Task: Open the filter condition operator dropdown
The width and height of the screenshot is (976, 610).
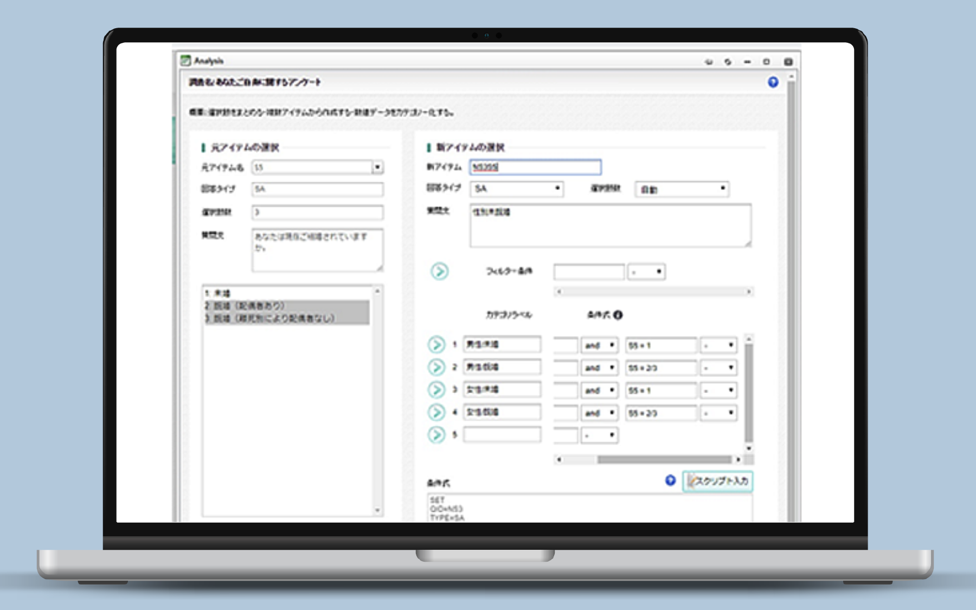Action: click(658, 272)
